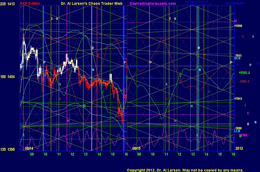Click the 08/15 date label
The width and height of the screenshot is (260, 172).
click(x=136, y=148)
